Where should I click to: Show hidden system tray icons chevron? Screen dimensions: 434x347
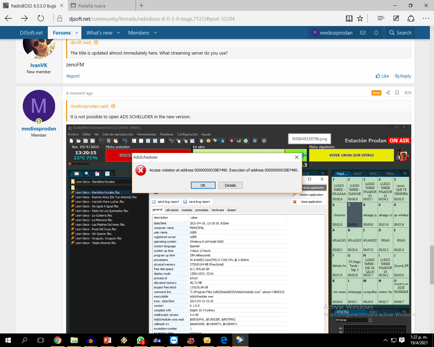385,340
